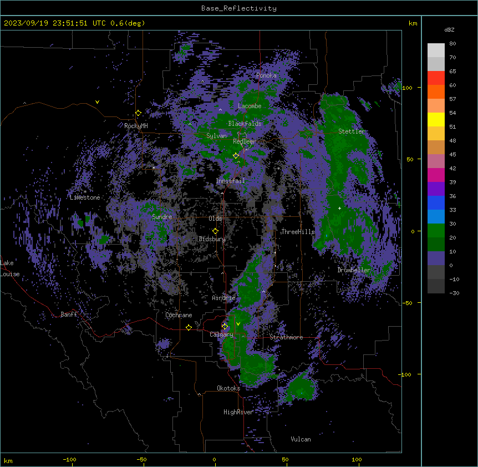Screen dimensions: 478x467
Task: Select the green 30 dBZ color swatch
Action: 436,231
